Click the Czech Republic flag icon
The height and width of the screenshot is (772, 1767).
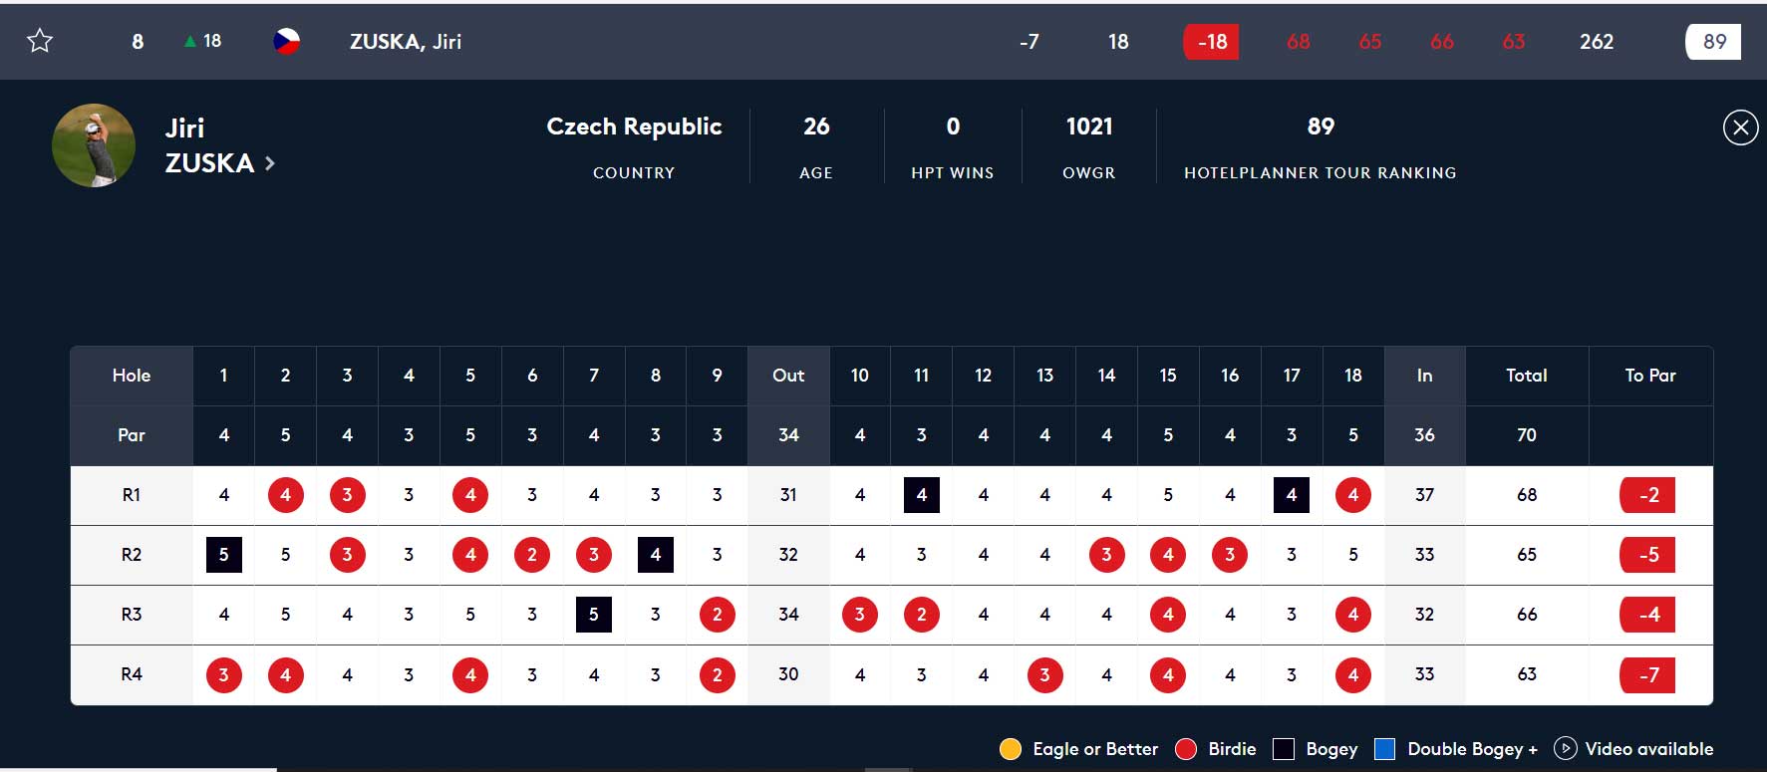[287, 41]
